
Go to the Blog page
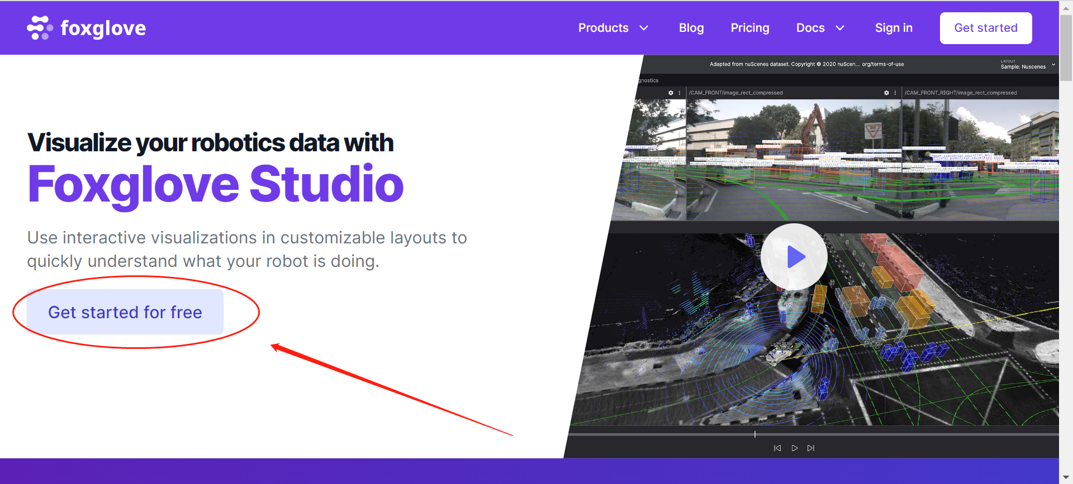point(691,28)
